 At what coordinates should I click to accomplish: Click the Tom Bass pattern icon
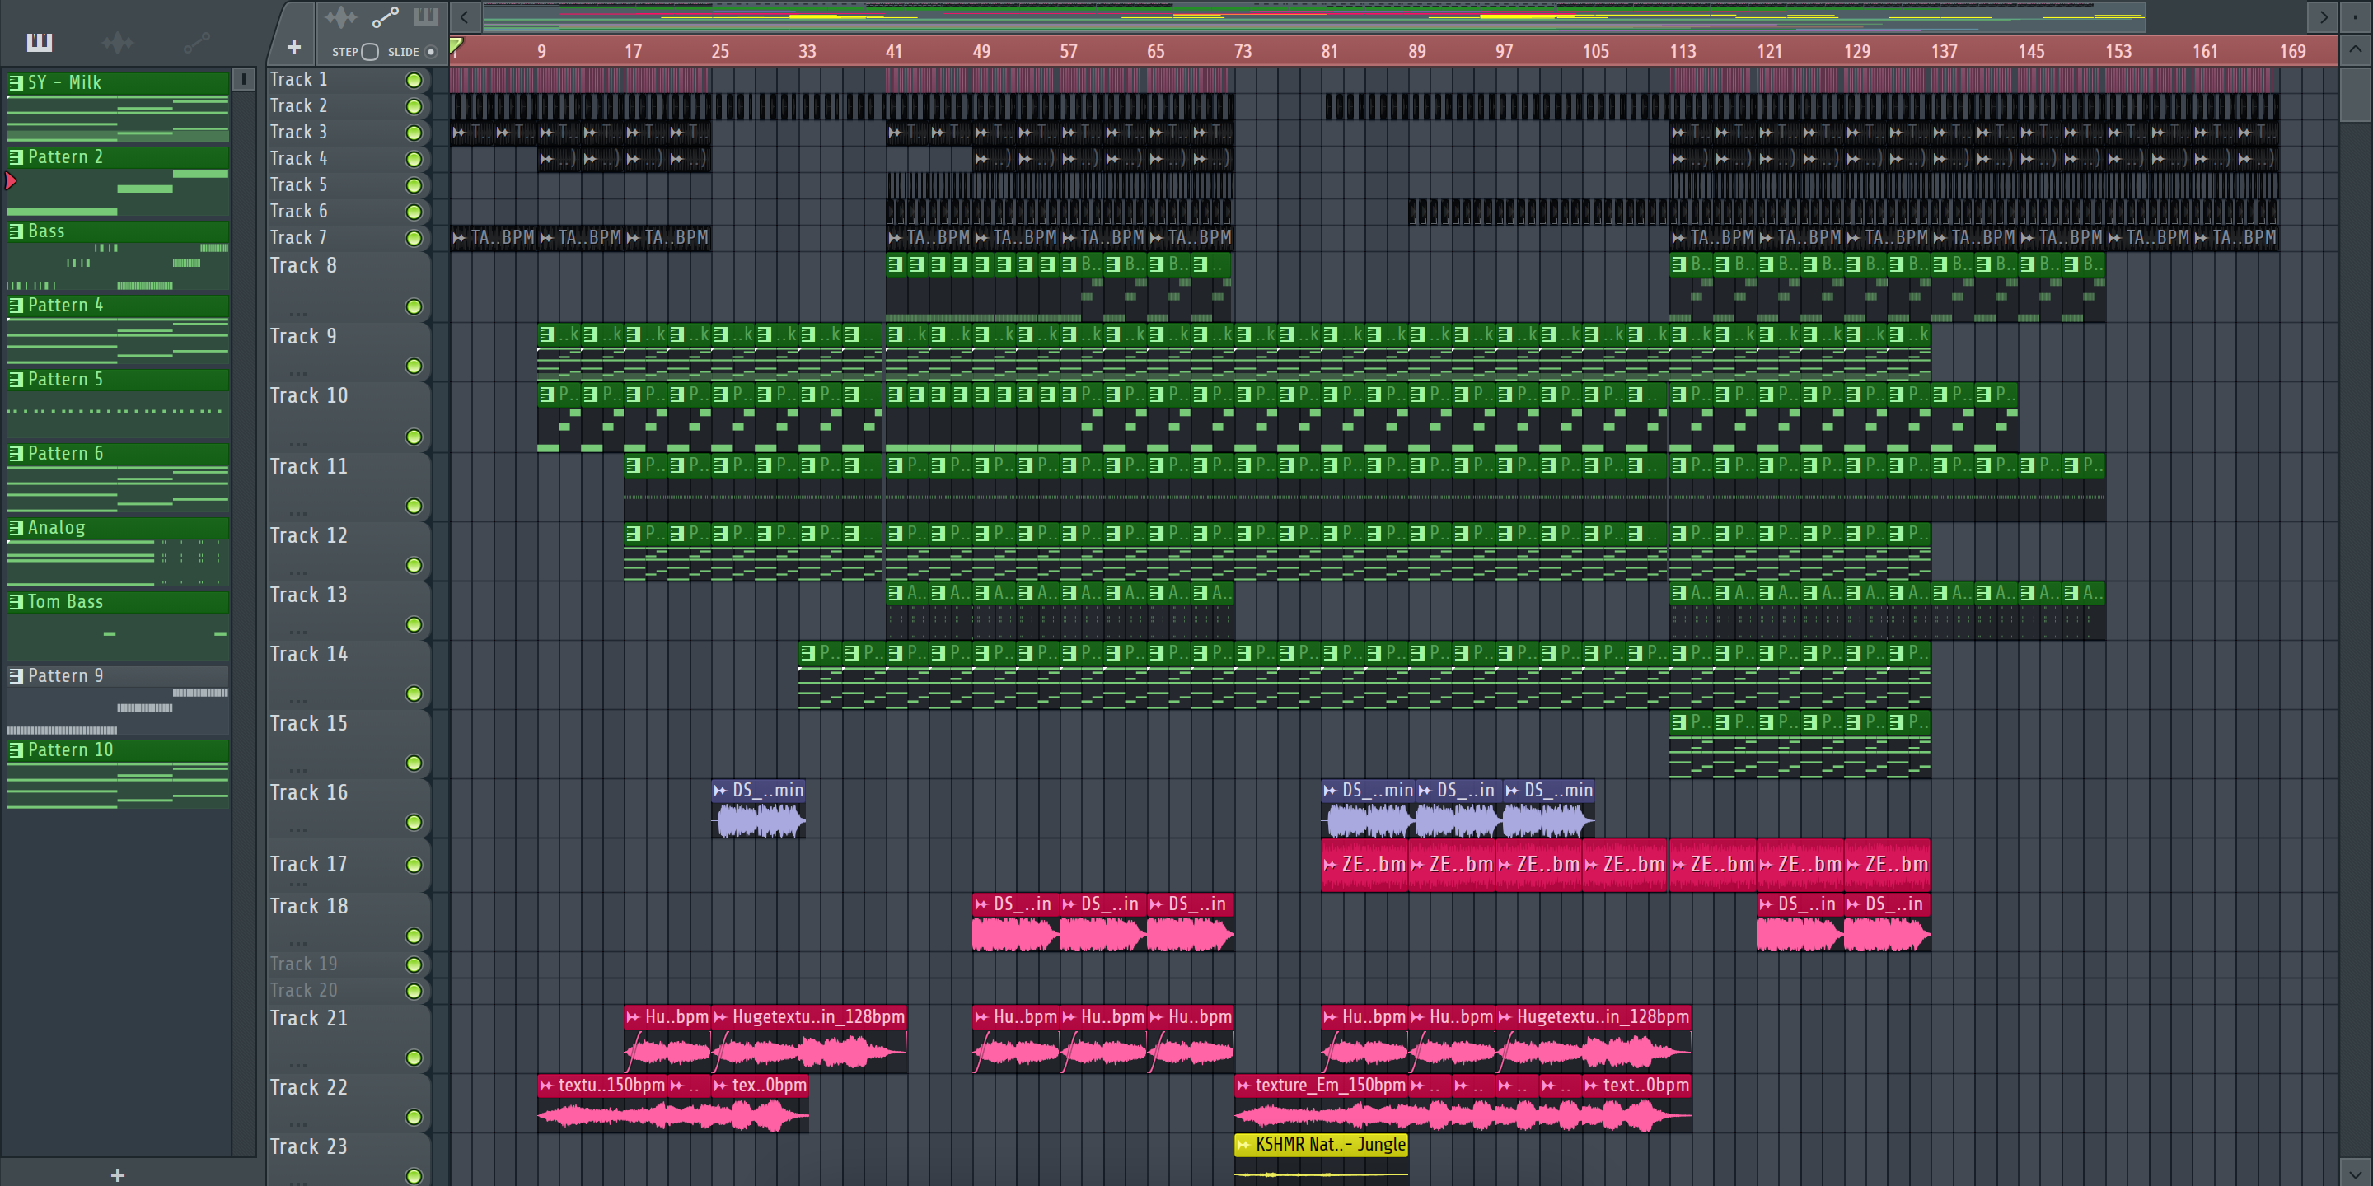(16, 601)
